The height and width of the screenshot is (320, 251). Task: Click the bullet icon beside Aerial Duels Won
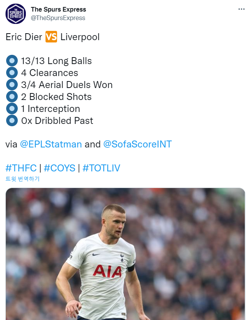tap(12, 85)
